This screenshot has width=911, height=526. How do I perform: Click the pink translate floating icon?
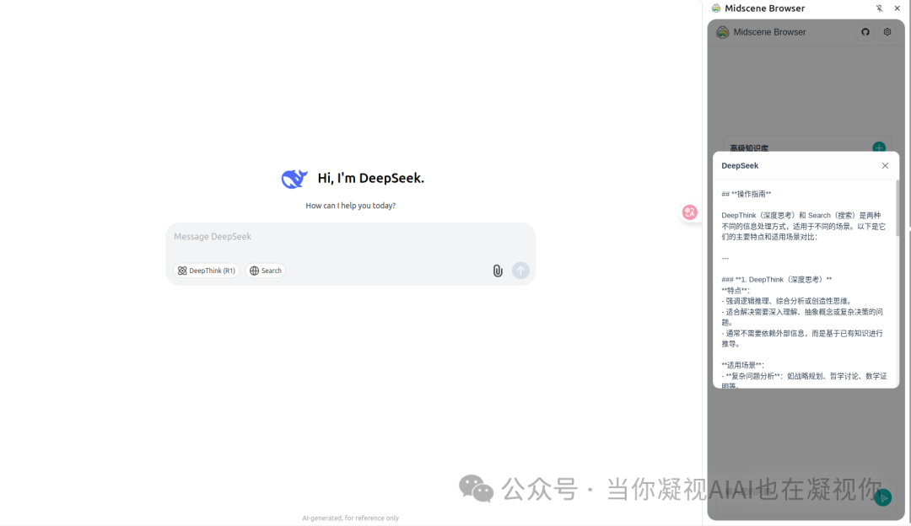click(690, 212)
